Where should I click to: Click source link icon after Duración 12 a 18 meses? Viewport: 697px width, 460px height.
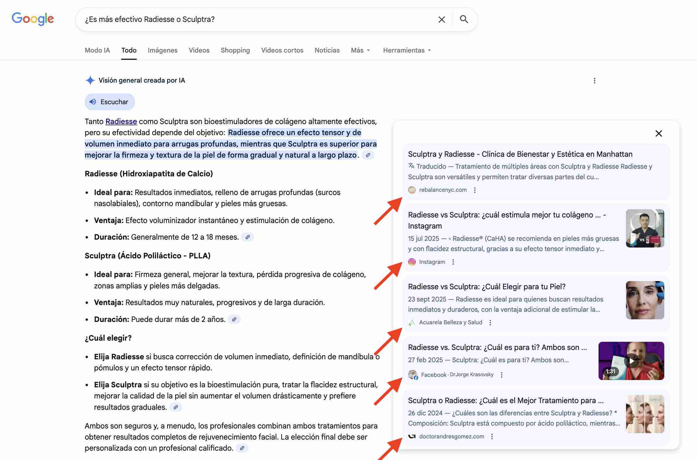(247, 237)
